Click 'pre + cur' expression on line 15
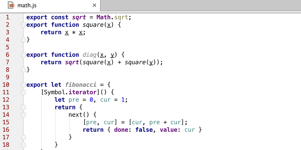Image resolution: width=301 pixels, height=150 pixels. point(165,122)
